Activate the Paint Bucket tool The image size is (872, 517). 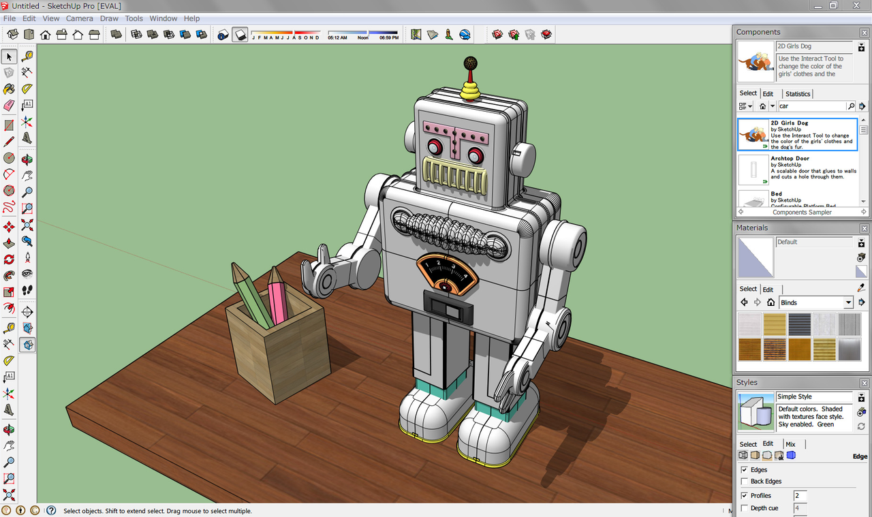(8, 89)
